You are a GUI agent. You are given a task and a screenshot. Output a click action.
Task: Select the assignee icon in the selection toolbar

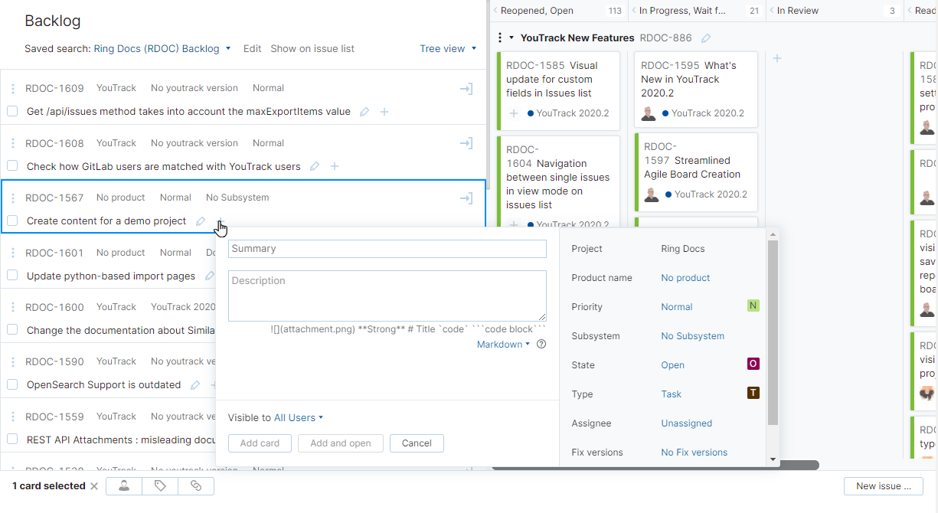point(123,485)
